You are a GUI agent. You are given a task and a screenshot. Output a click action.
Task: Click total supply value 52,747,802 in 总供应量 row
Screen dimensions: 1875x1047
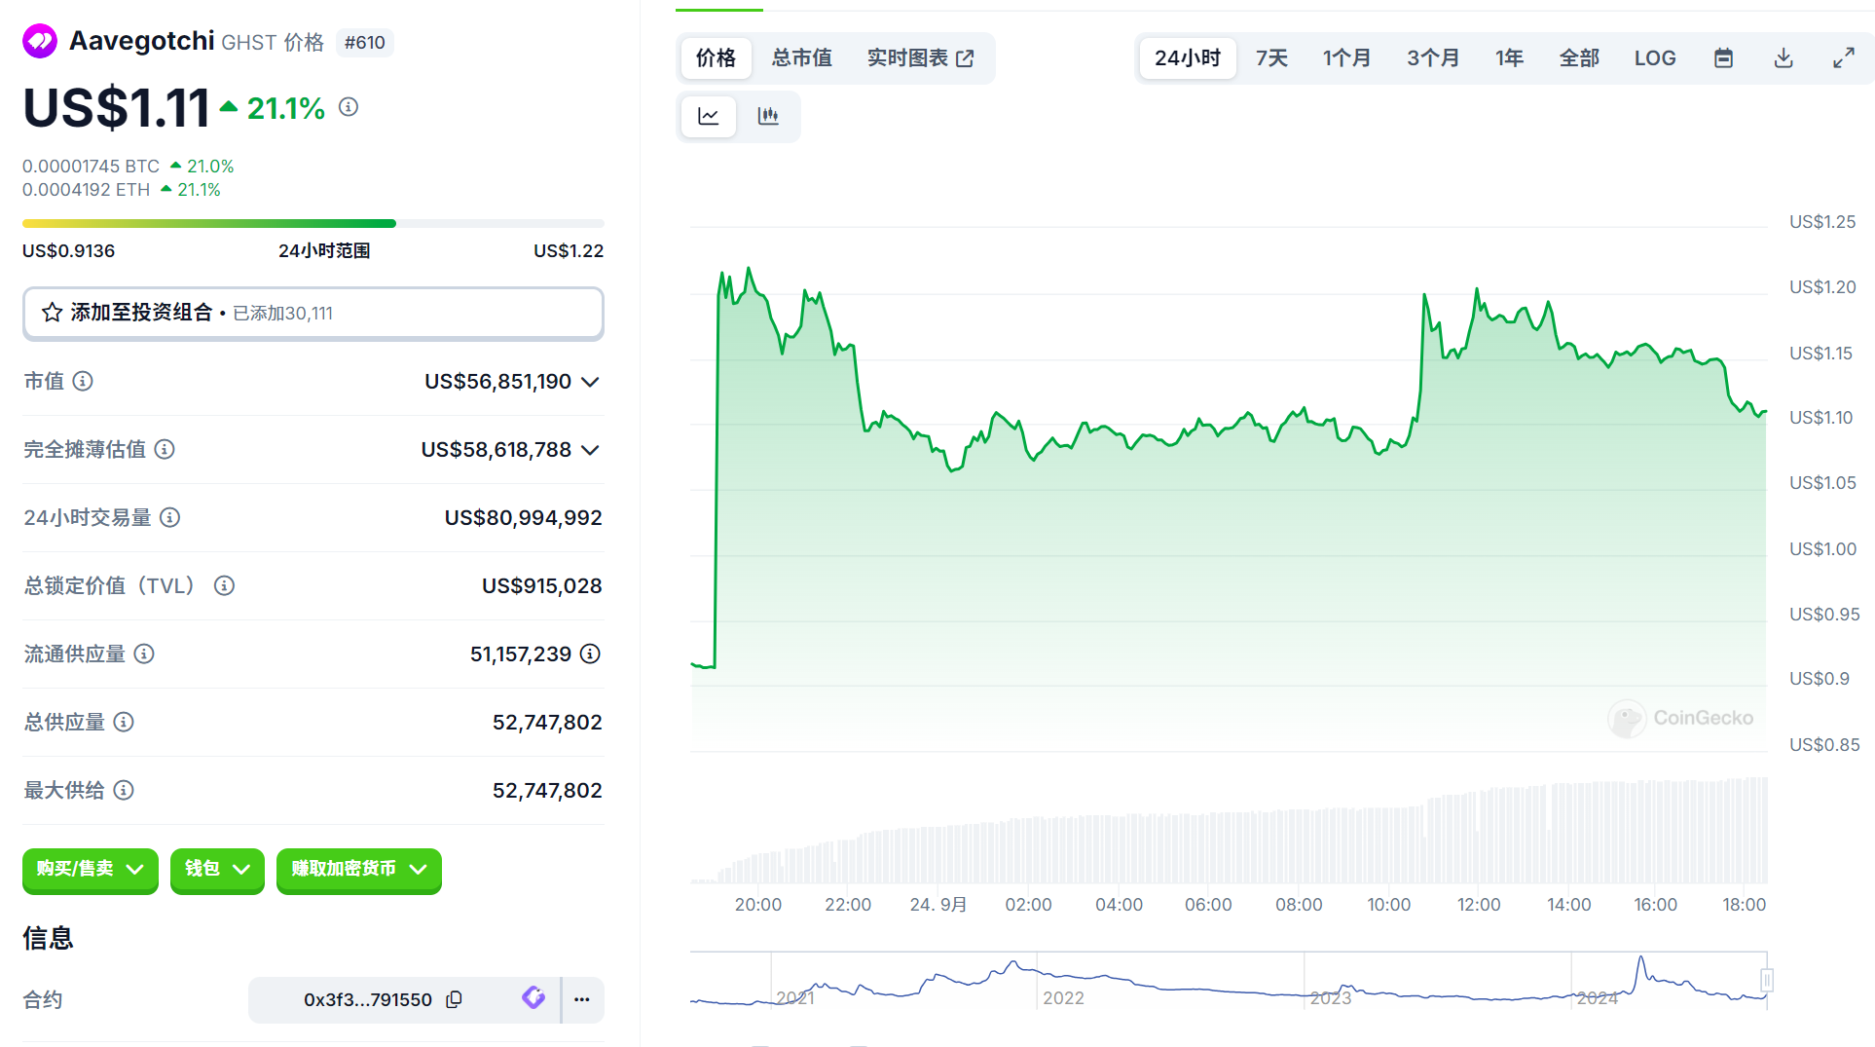[x=547, y=723]
